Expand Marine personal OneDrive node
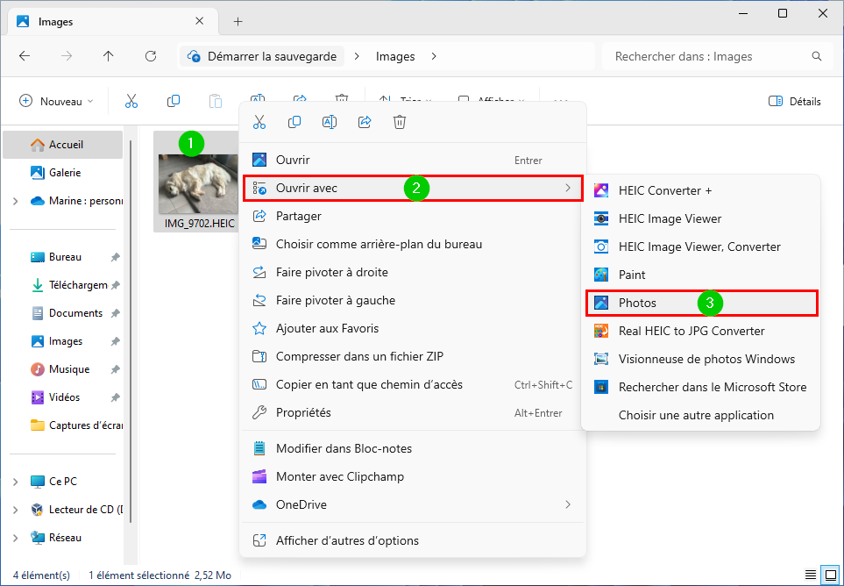 click(x=16, y=201)
